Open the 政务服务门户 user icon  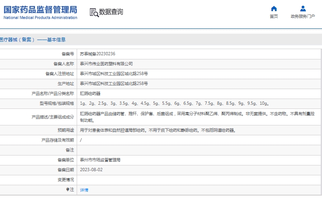point(303,9)
